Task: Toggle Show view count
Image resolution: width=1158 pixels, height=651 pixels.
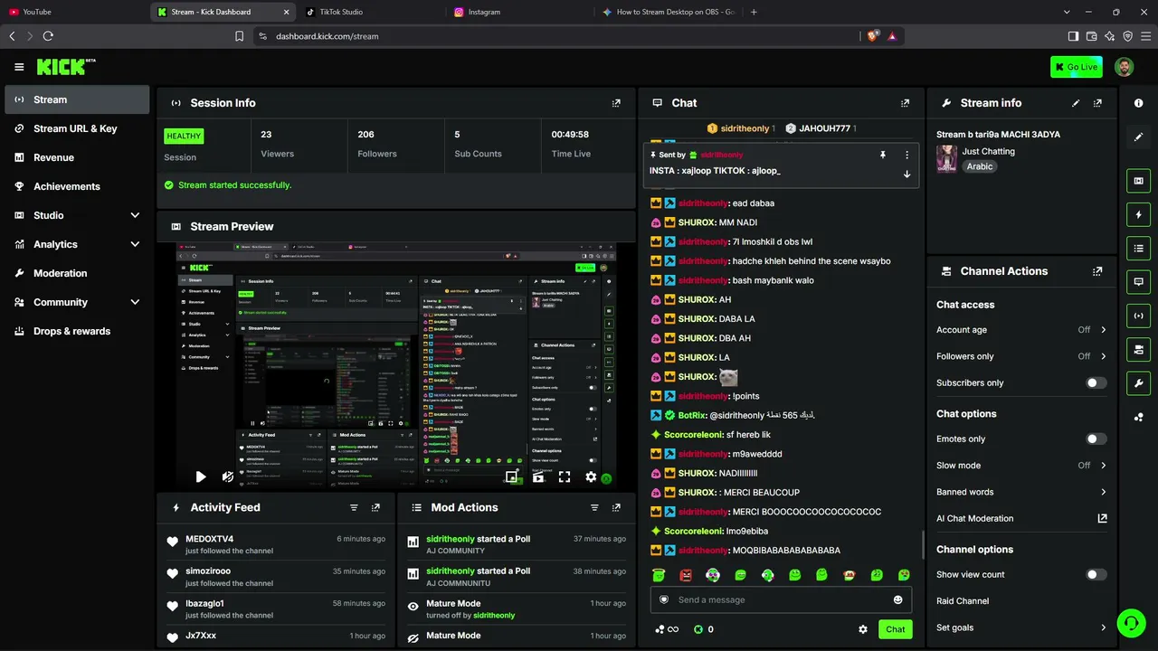Action: tap(1096, 574)
